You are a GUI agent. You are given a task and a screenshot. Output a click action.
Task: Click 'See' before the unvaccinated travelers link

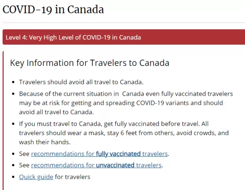coord(24,165)
